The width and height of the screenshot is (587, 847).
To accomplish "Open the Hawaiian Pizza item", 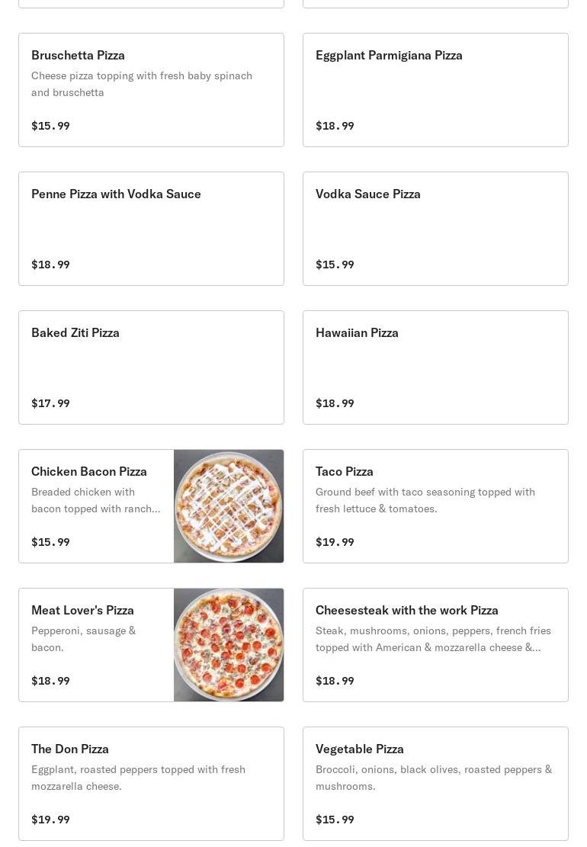I will 435,367.
